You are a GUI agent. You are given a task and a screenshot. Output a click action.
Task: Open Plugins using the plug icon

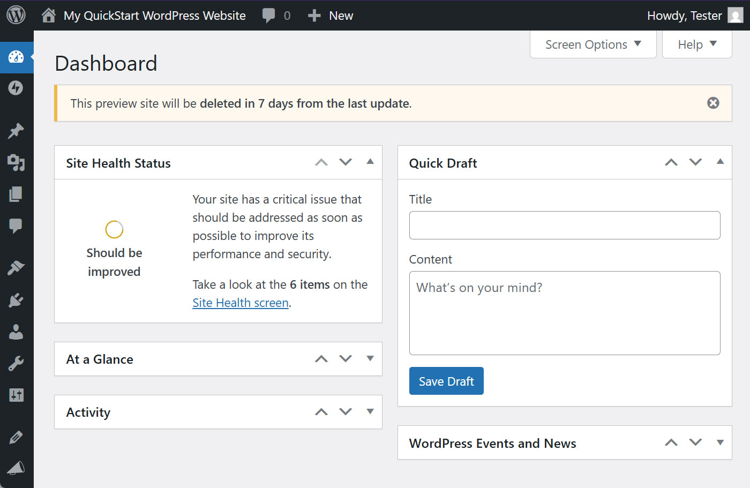pyautogui.click(x=17, y=300)
